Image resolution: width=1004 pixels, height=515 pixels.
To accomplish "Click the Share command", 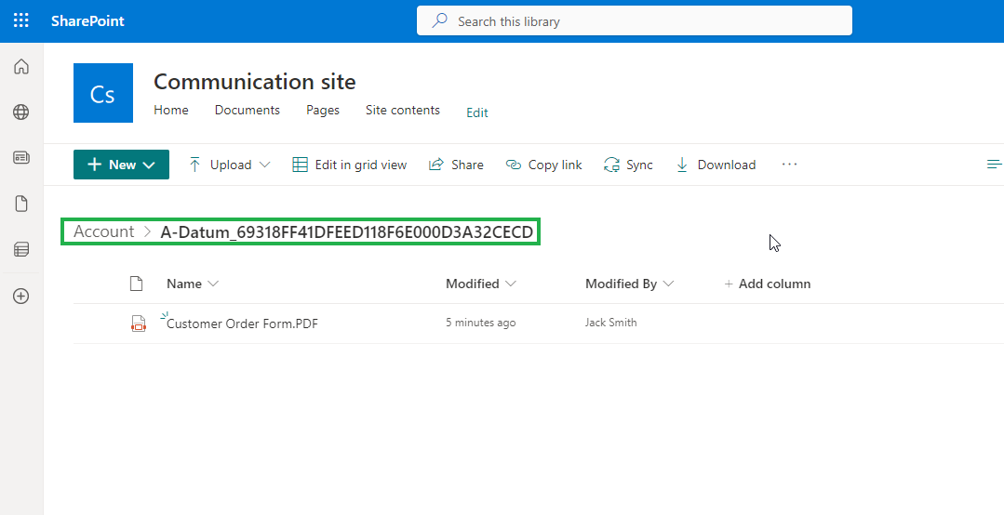I will [456, 165].
